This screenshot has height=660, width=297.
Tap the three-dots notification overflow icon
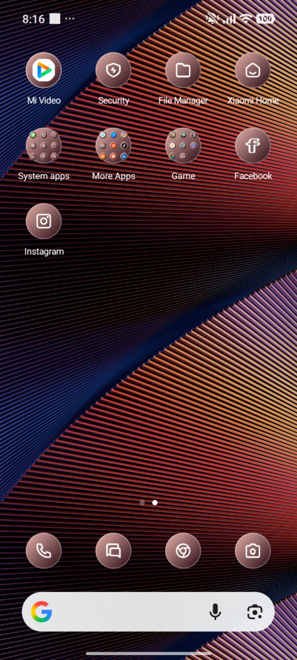pyautogui.click(x=70, y=19)
